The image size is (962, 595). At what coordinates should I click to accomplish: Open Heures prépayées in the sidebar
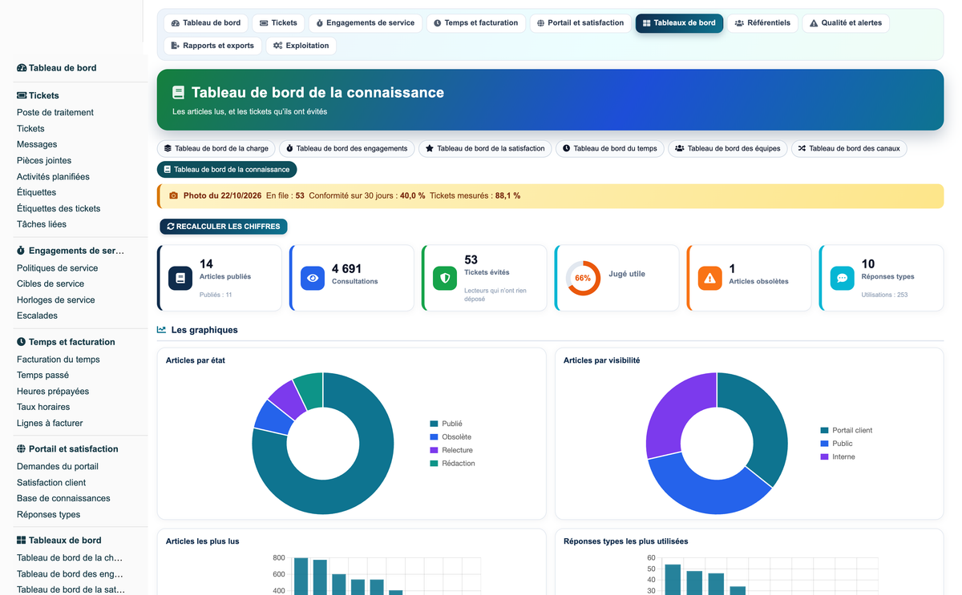pos(53,392)
